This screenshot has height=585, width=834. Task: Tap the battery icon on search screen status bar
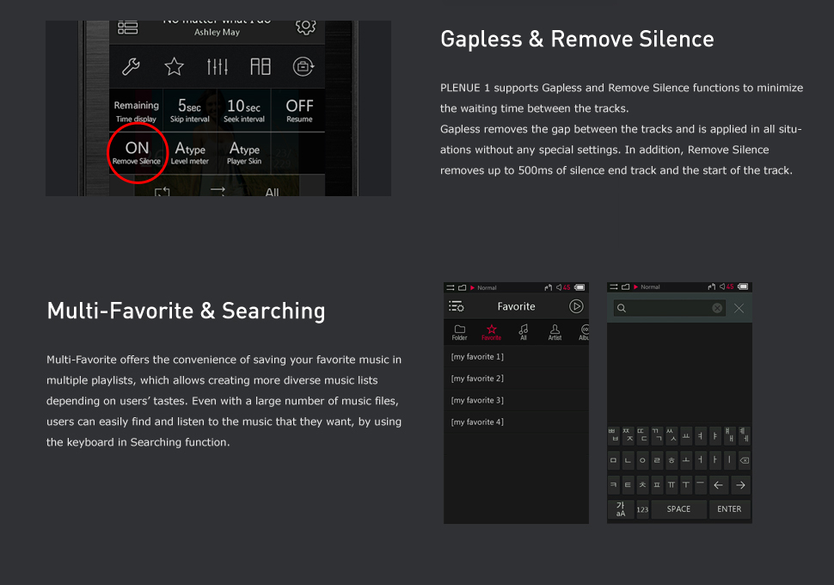coord(743,286)
